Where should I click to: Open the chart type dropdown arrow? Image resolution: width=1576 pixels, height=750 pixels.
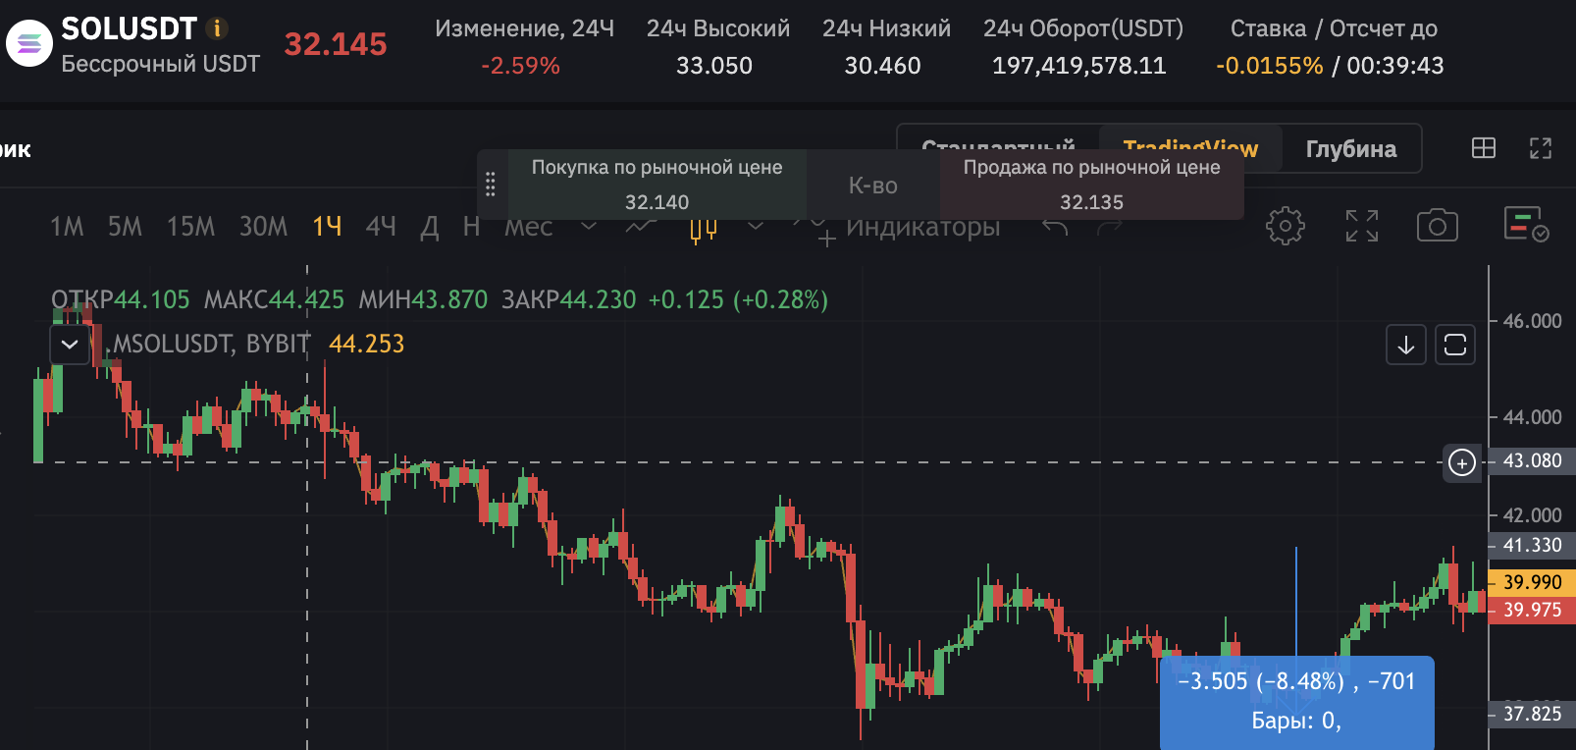pos(756,227)
